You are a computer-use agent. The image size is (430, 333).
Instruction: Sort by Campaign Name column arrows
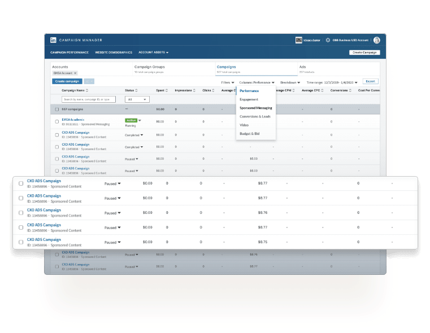tap(87, 90)
